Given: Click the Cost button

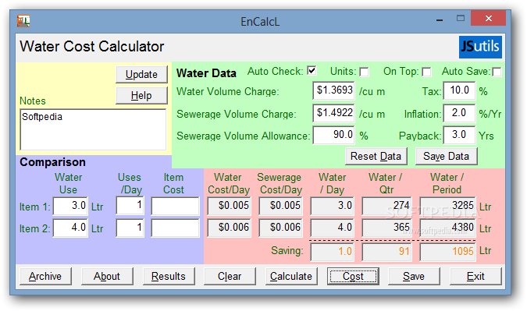Looking at the screenshot, I should (353, 277).
